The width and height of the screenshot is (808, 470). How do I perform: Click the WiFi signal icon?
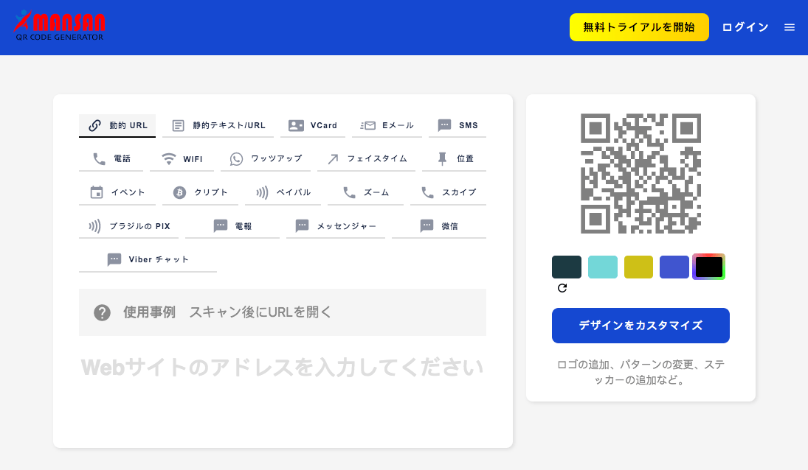pyautogui.click(x=168, y=159)
